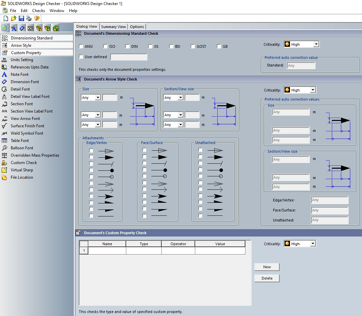
Task: Open the Edit menu
Action: (x=24, y=11)
